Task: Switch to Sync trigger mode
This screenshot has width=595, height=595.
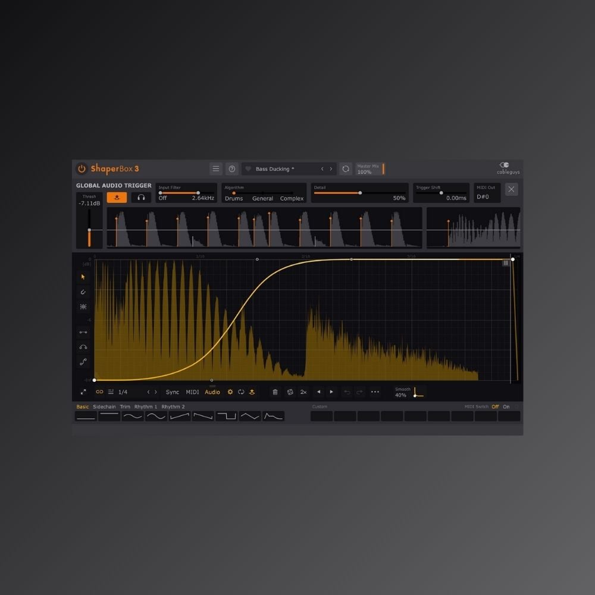Action: (x=173, y=392)
